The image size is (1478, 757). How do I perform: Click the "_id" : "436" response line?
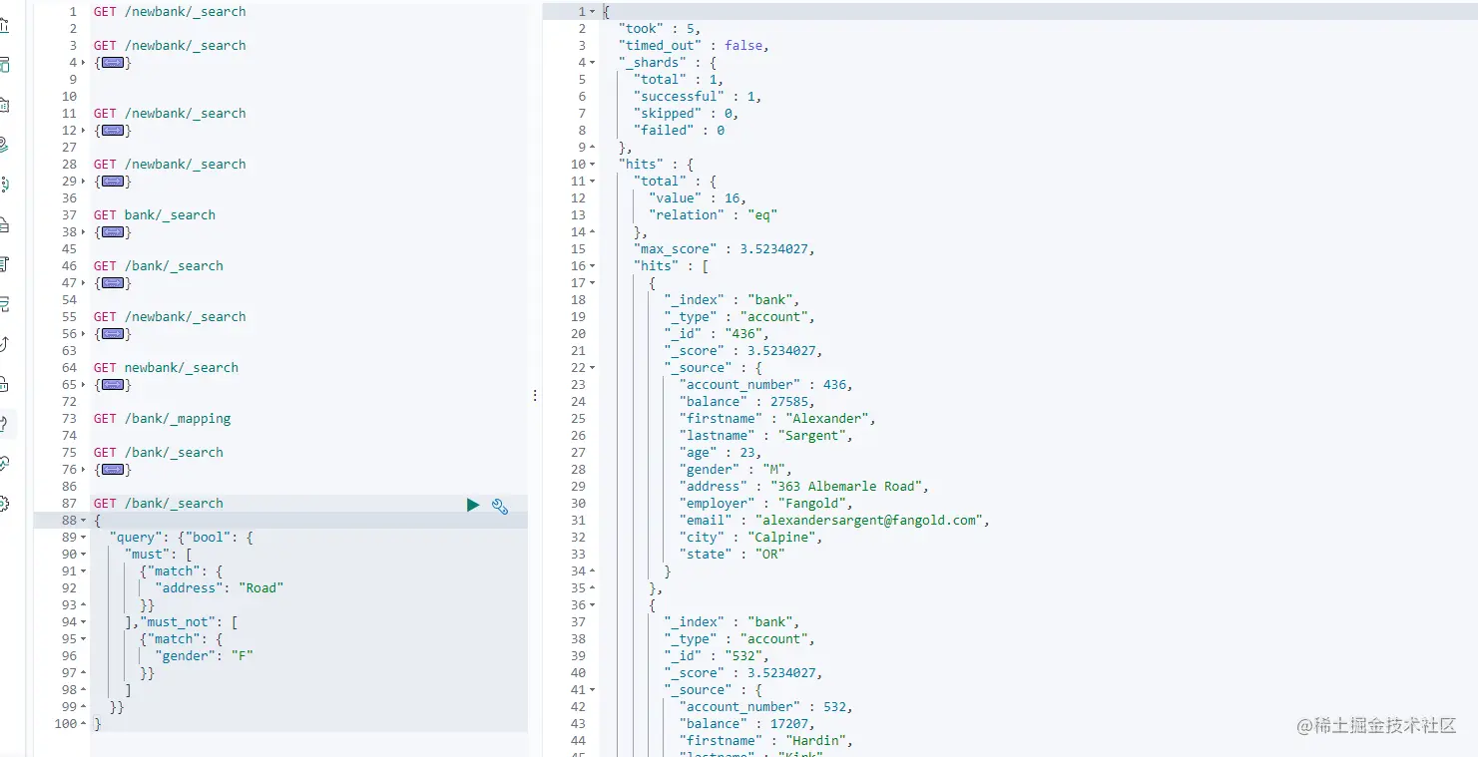coord(717,334)
